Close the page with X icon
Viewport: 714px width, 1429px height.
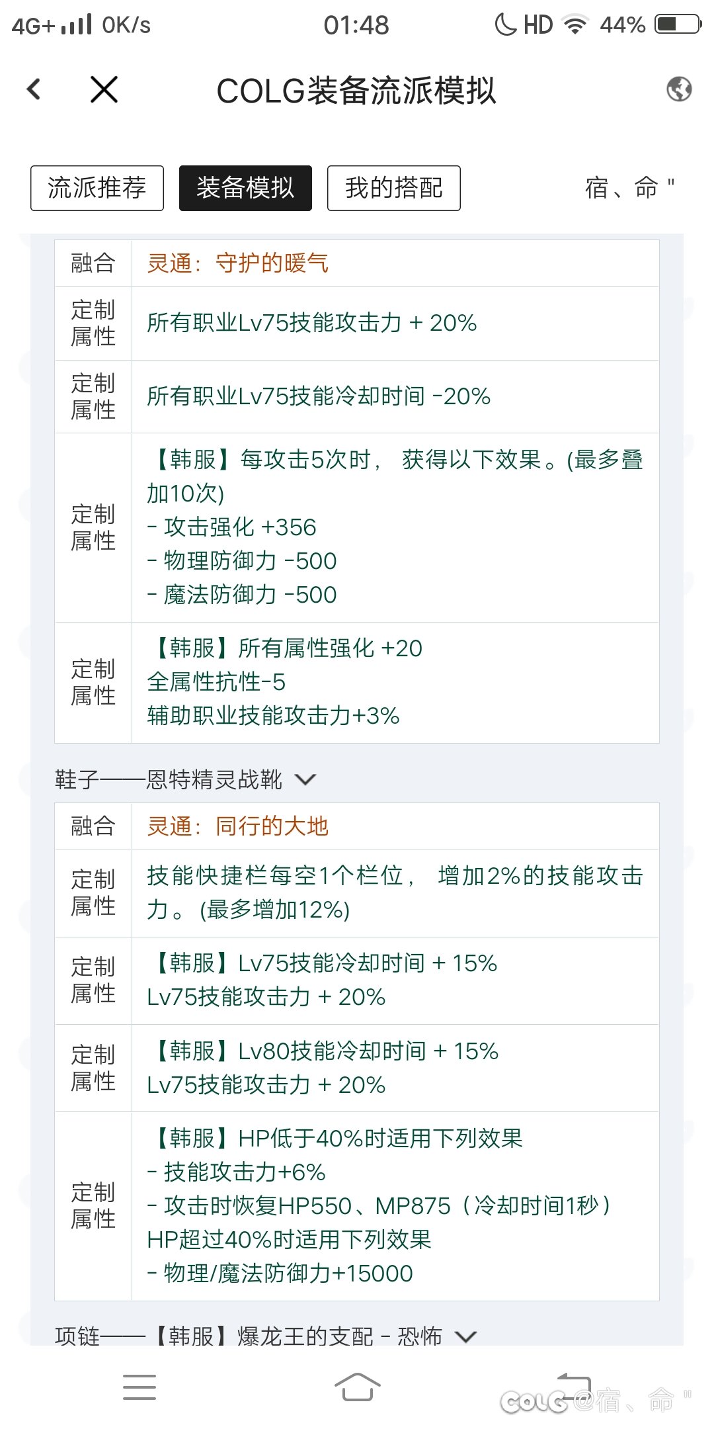[104, 89]
